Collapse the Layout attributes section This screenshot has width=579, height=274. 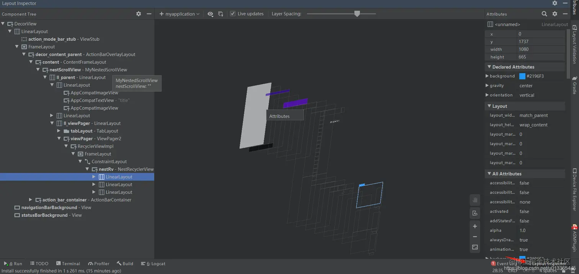(x=489, y=106)
